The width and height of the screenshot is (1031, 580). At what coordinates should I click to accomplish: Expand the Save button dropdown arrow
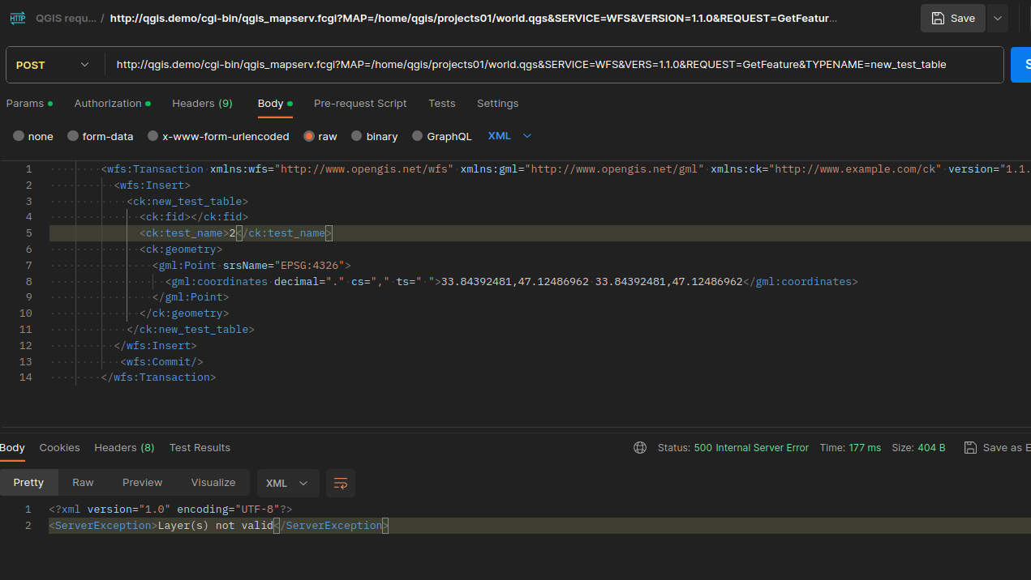coord(997,17)
